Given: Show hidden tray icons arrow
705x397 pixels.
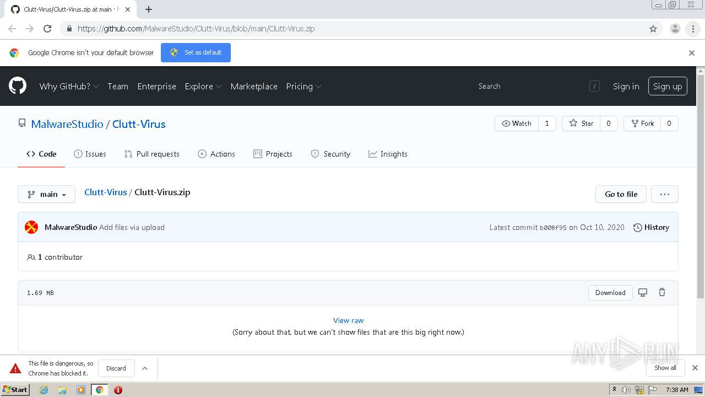Looking at the screenshot, I should click(614, 390).
